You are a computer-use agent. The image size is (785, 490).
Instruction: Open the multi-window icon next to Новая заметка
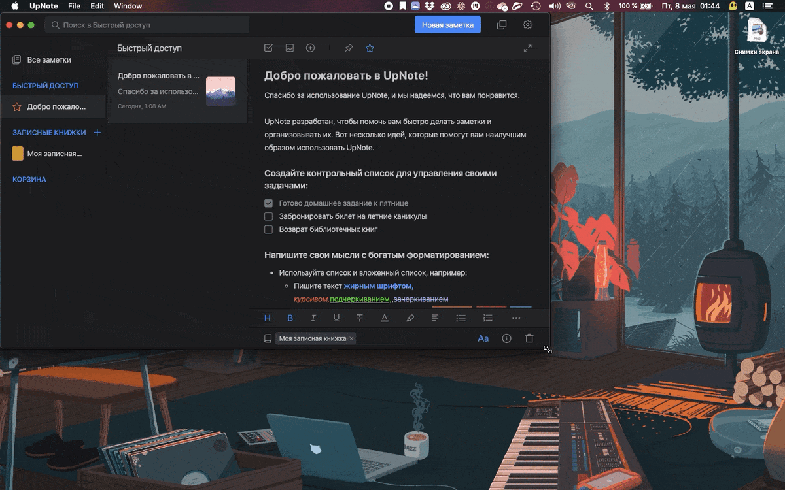(x=502, y=25)
